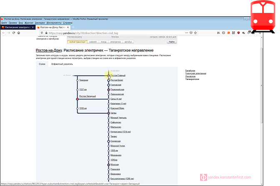Open the Ростов-Западный station link
The height and width of the screenshot is (186, 280).
pos(87,96)
